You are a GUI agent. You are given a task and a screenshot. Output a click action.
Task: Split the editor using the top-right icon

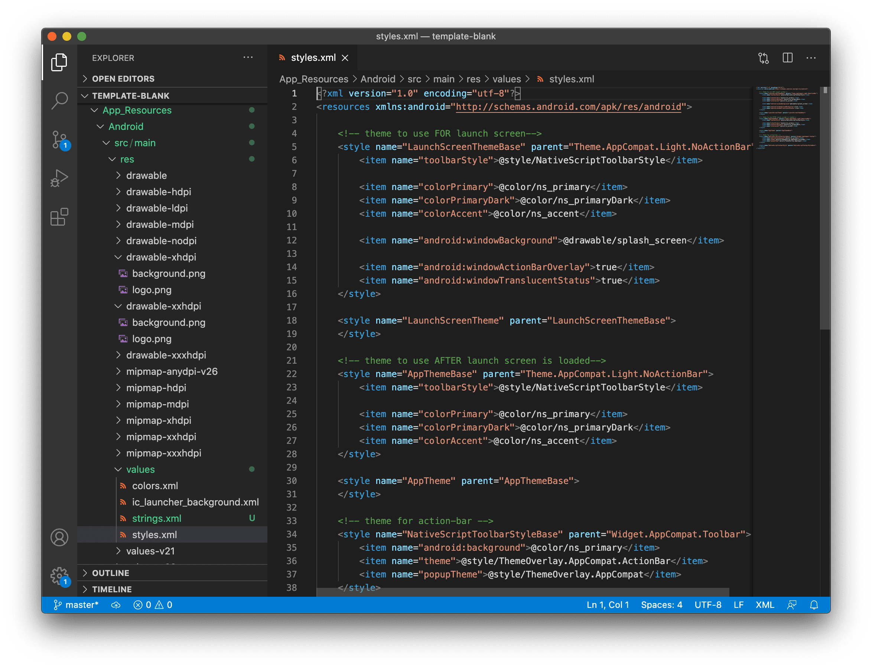(x=788, y=58)
